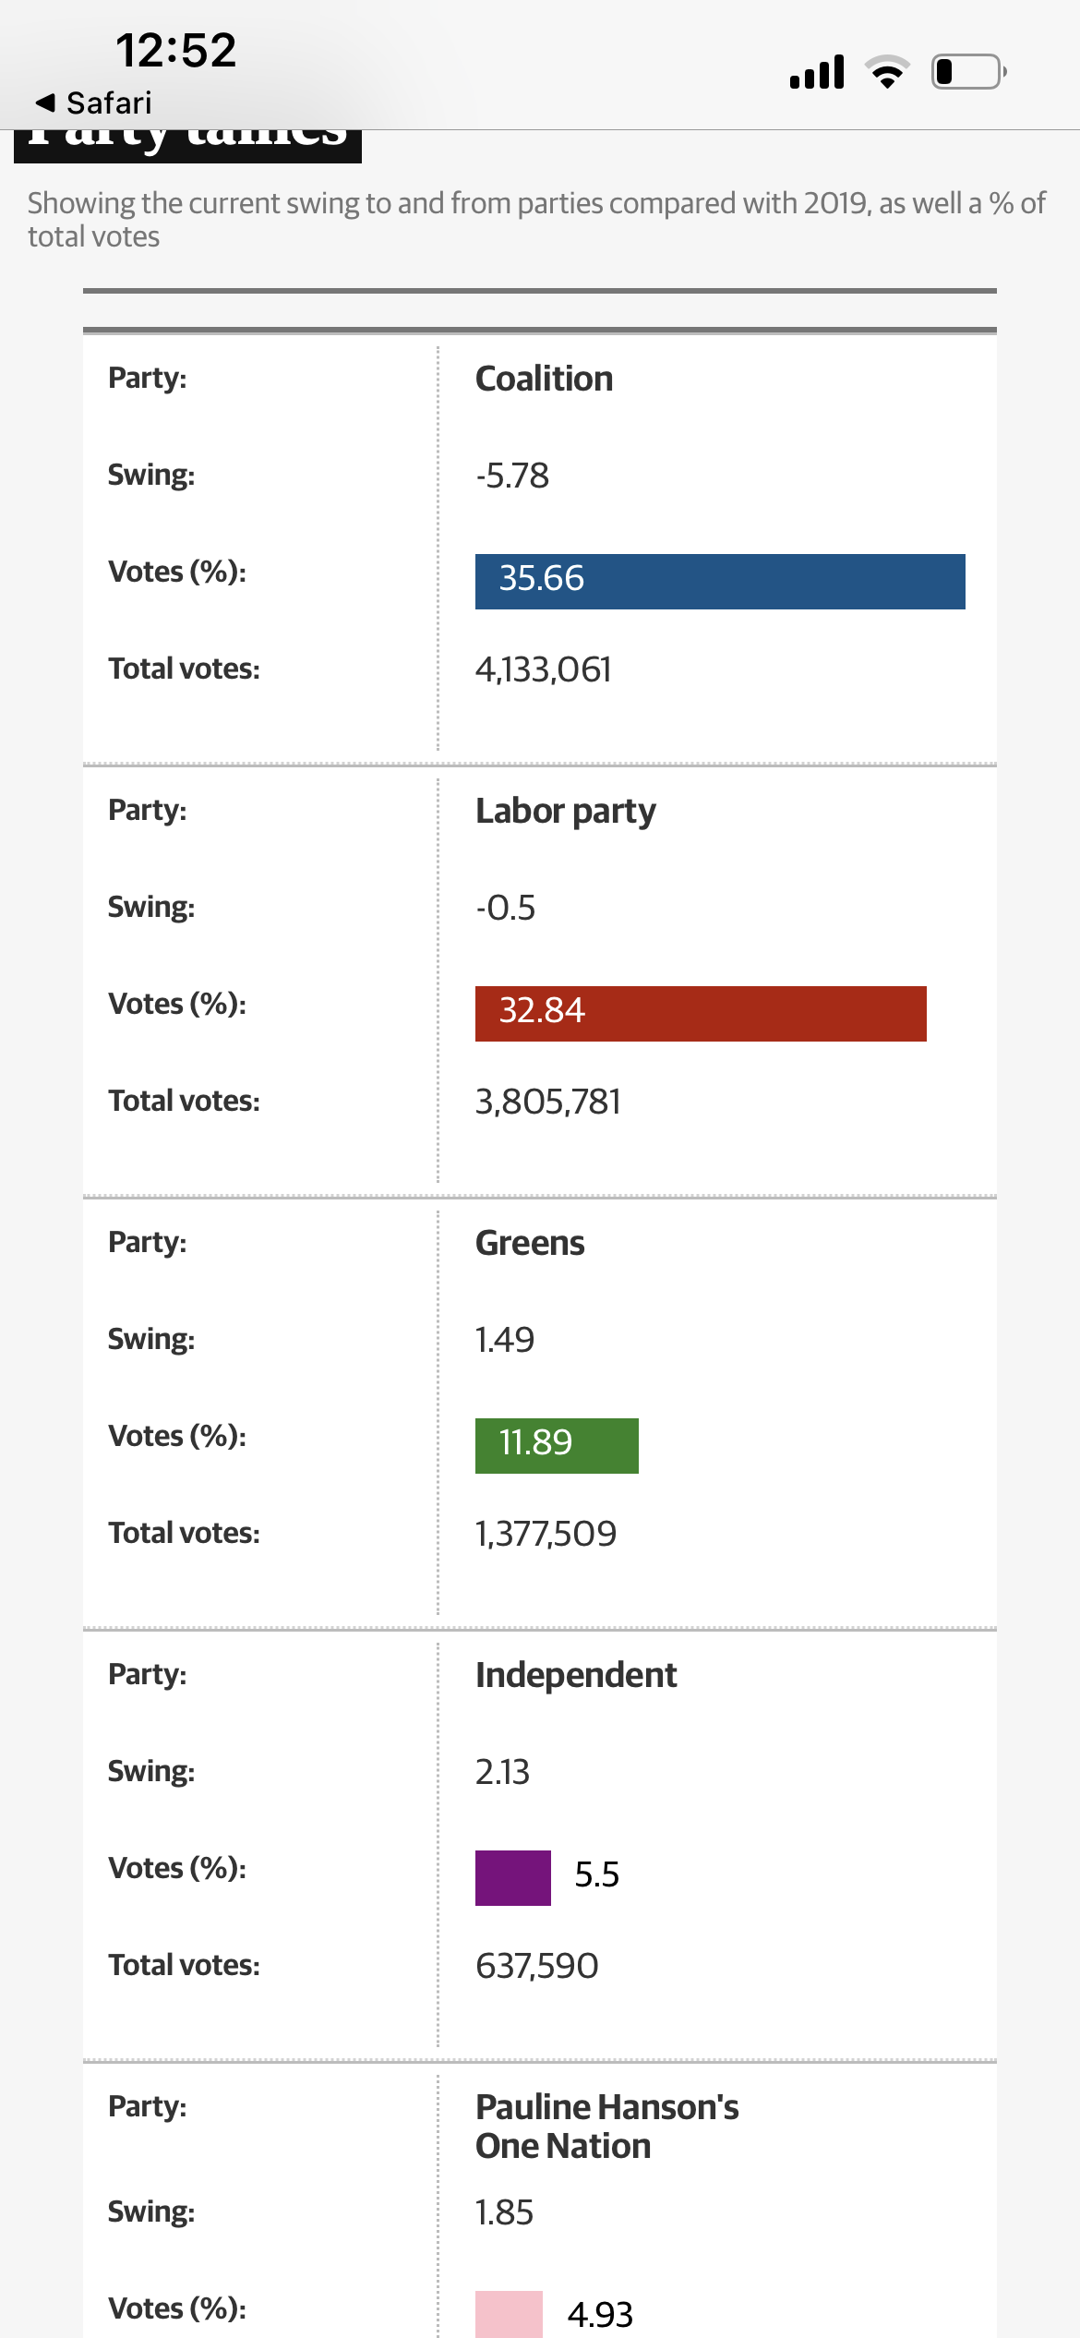The height and width of the screenshot is (2338, 1080).
Task: Tap the Wi-Fi status icon
Action: (887, 72)
